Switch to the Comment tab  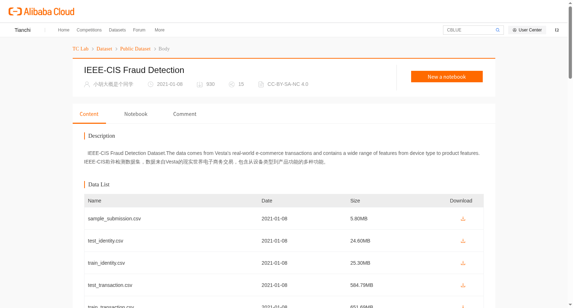(x=185, y=114)
